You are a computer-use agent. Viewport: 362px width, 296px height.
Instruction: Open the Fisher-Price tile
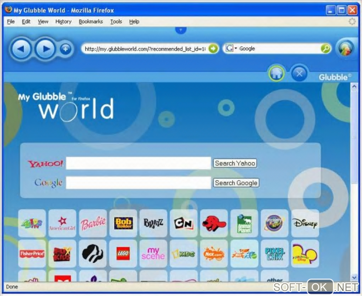(x=32, y=253)
